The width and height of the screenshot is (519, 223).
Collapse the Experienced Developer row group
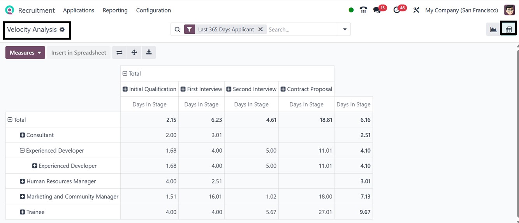[23, 151]
